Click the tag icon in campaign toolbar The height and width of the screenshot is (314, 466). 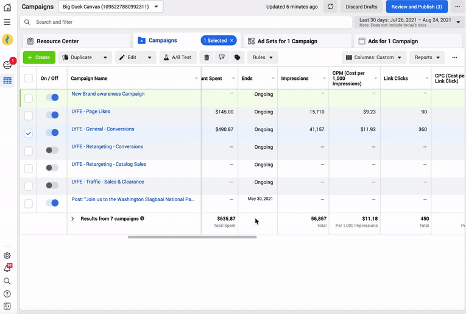click(x=238, y=57)
